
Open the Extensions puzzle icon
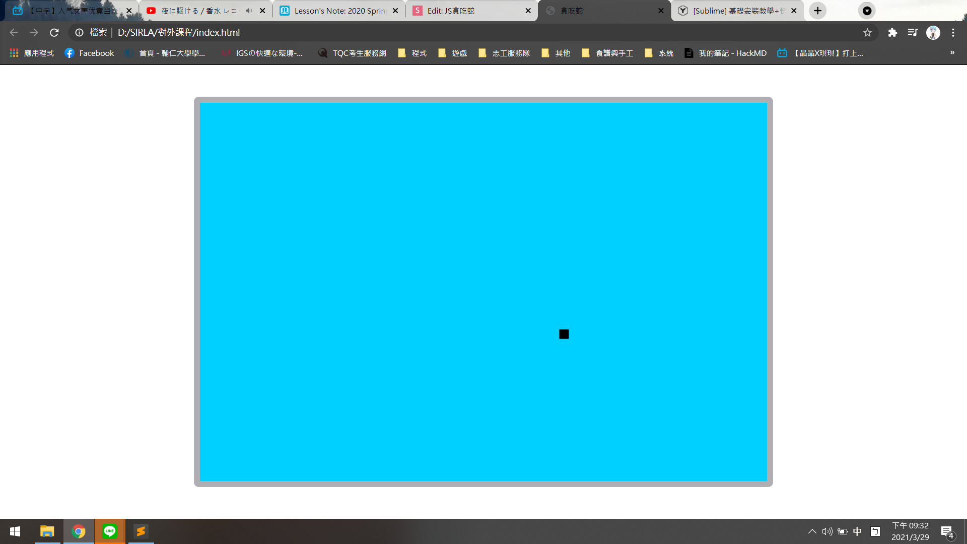[892, 33]
